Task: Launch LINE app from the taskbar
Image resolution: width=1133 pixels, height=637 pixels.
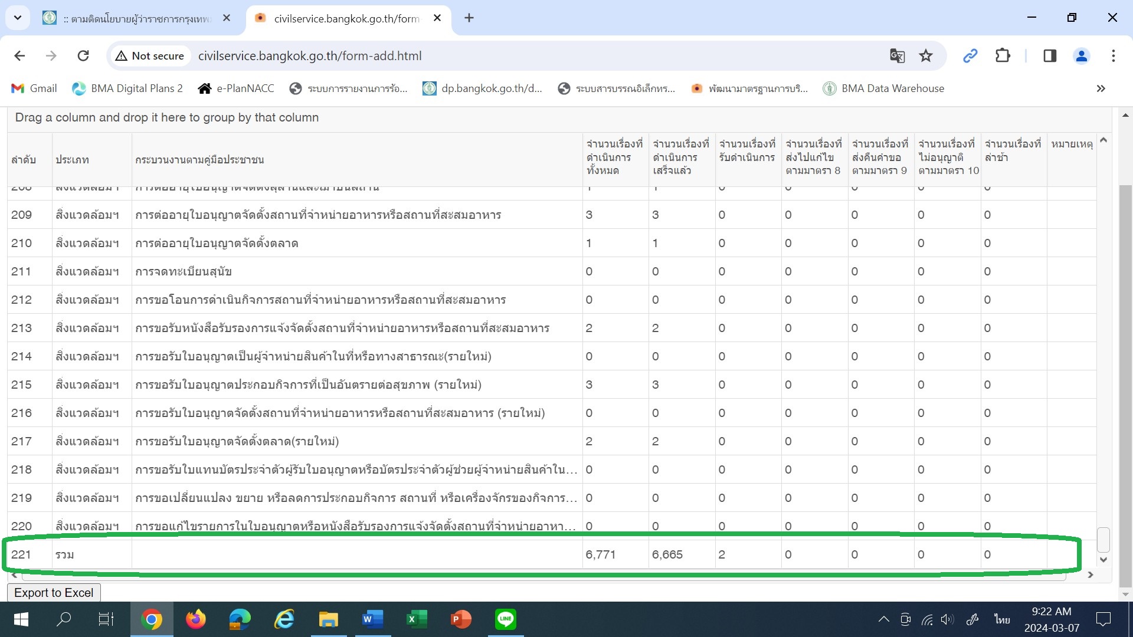Action: click(x=506, y=619)
